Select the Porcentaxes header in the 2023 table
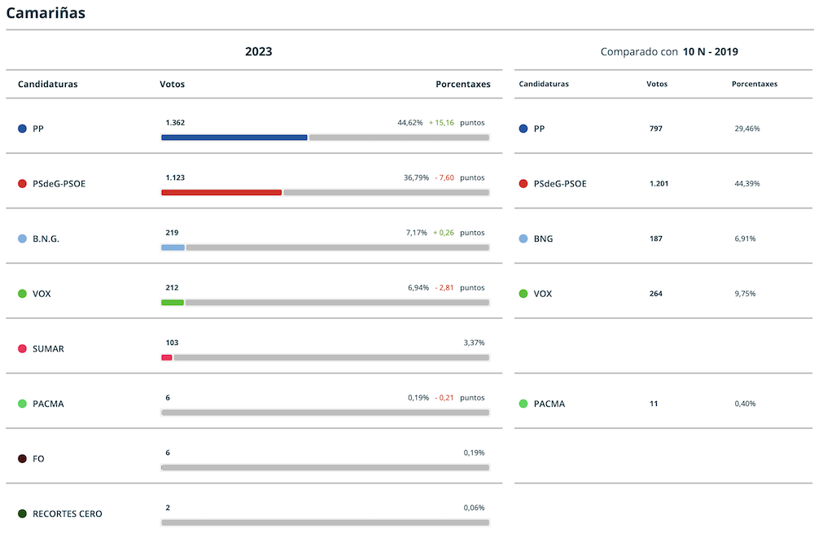Screen dimensions: 814x533 (x=463, y=84)
